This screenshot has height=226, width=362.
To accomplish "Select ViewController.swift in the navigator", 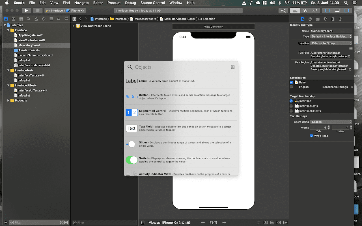I will (x=31, y=40).
